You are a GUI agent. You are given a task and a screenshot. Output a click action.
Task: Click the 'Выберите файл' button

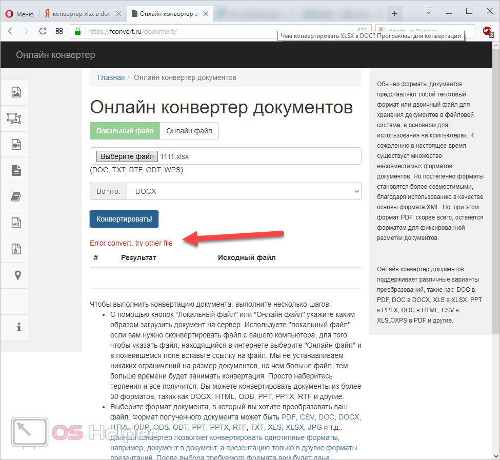[127, 156]
